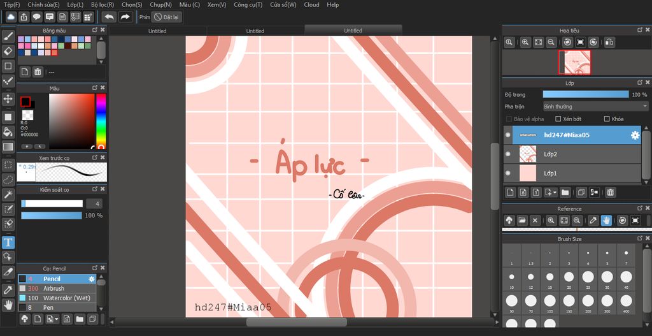Choose brush size 10 preset
Viewport: 652px width, 336px height.
click(x=511, y=280)
